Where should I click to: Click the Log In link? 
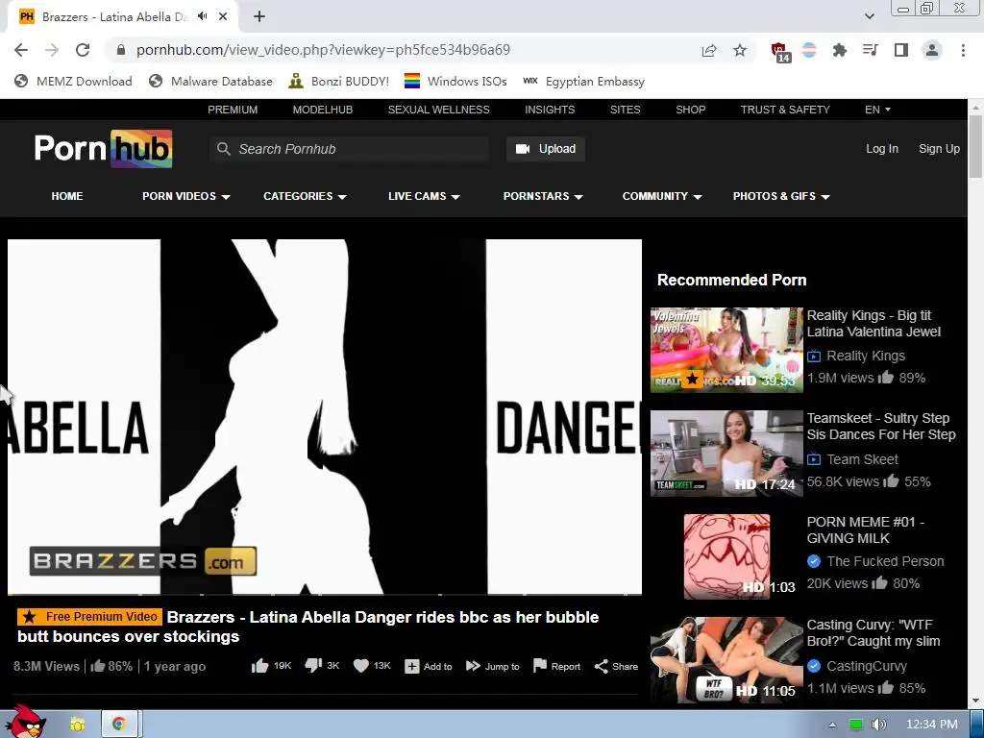pyautogui.click(x=882, y=149)
